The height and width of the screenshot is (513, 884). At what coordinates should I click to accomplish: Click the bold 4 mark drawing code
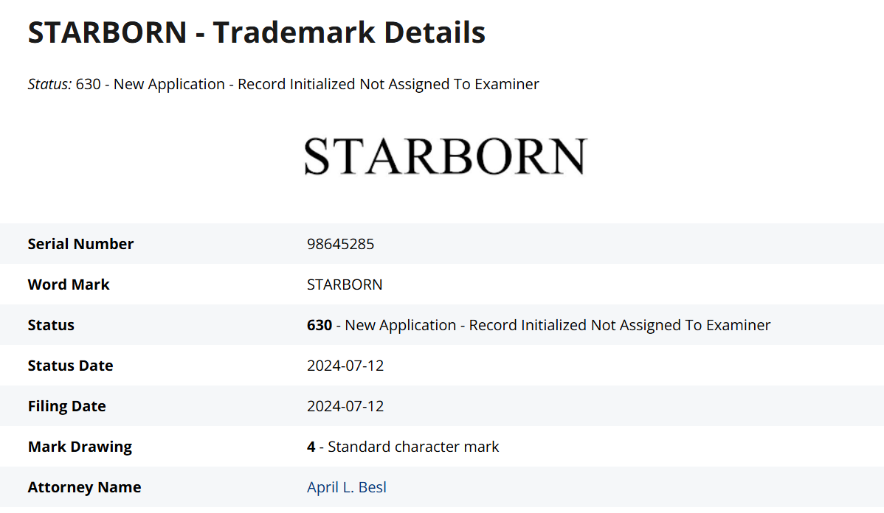tap(311, 447)
